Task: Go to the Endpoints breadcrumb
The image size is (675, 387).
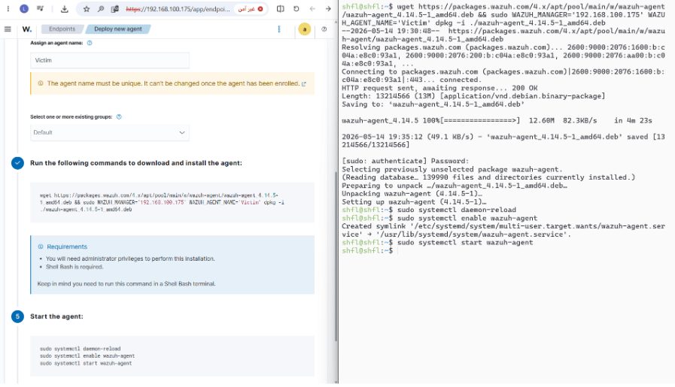Action: point(62,29)
